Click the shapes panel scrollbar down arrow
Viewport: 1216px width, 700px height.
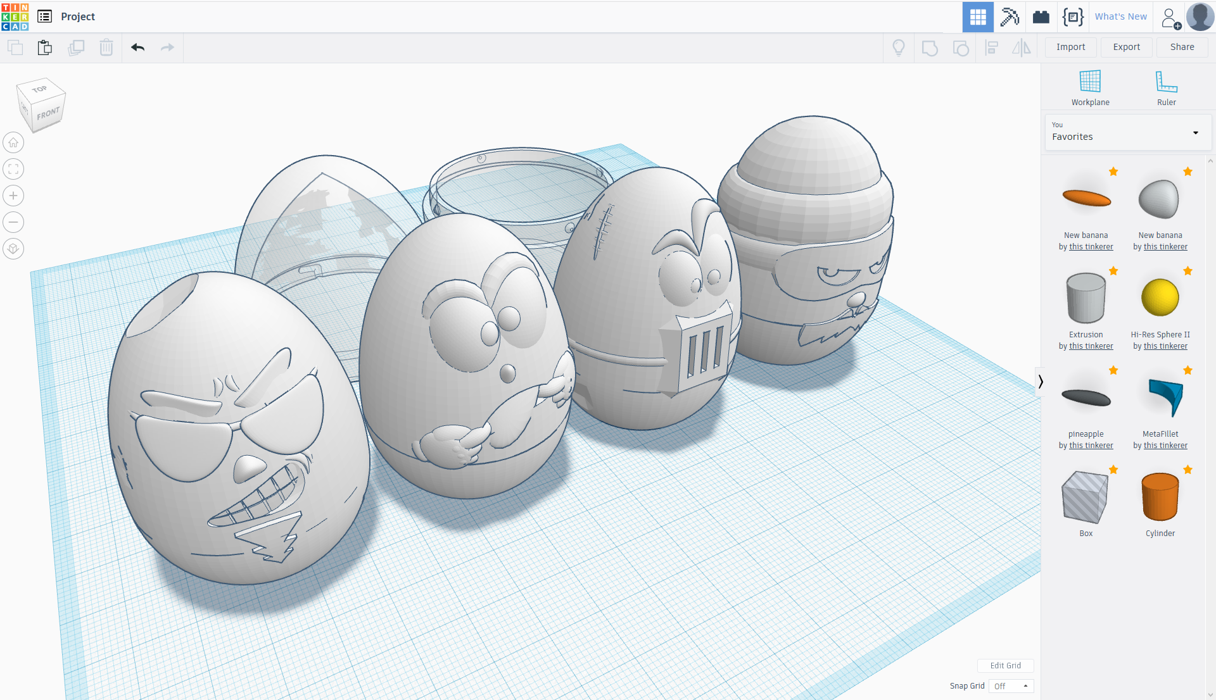[x=1210, y=694]
